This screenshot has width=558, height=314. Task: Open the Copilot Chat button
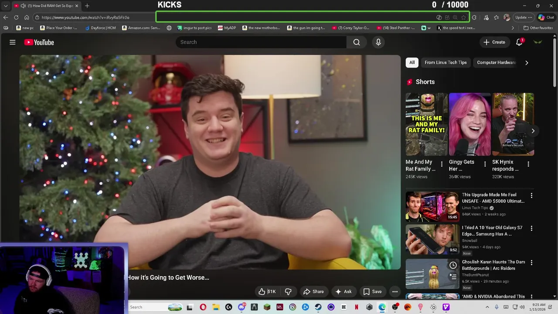click(546, 17)
